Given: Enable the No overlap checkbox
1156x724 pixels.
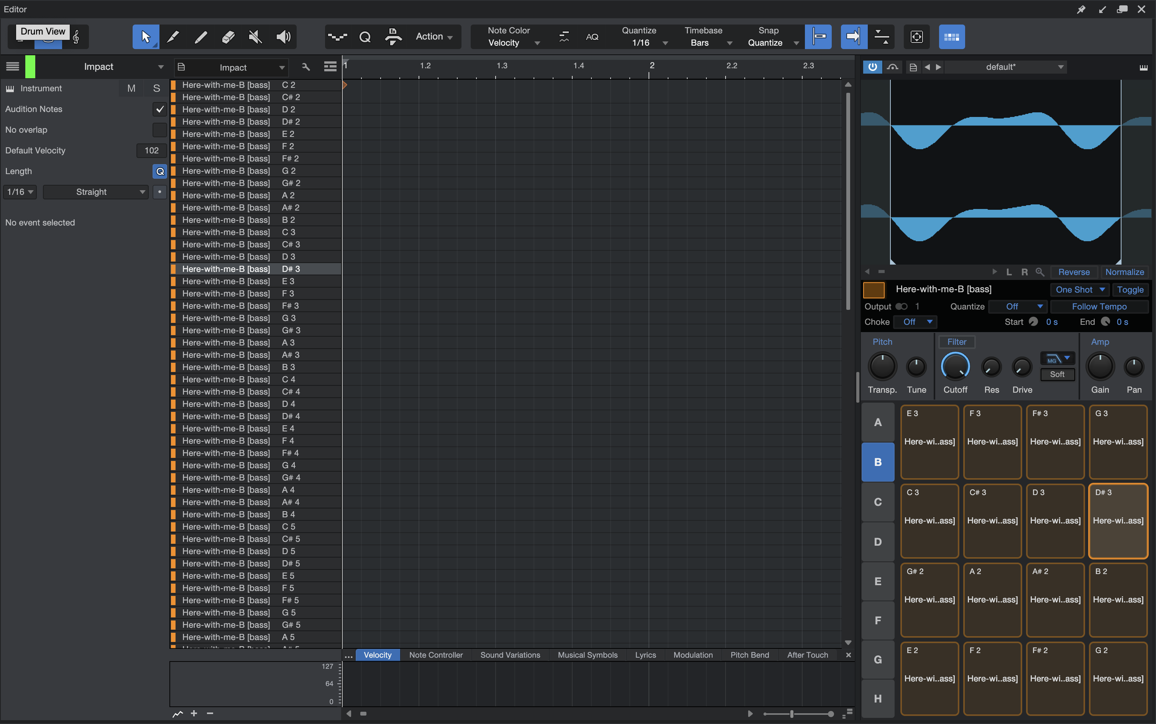Looking at the screenshot, I should [160, 130].
